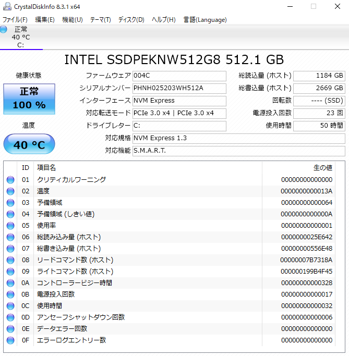349x356 pixels.
Task: Select raw value 0000000556E48
Action: pos(307,249)
